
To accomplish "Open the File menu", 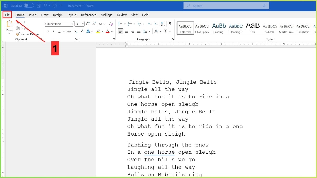I will coord(7,15).
